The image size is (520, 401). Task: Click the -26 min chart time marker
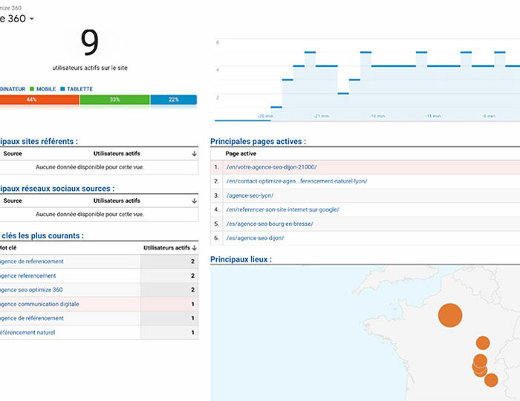(264, 116)
